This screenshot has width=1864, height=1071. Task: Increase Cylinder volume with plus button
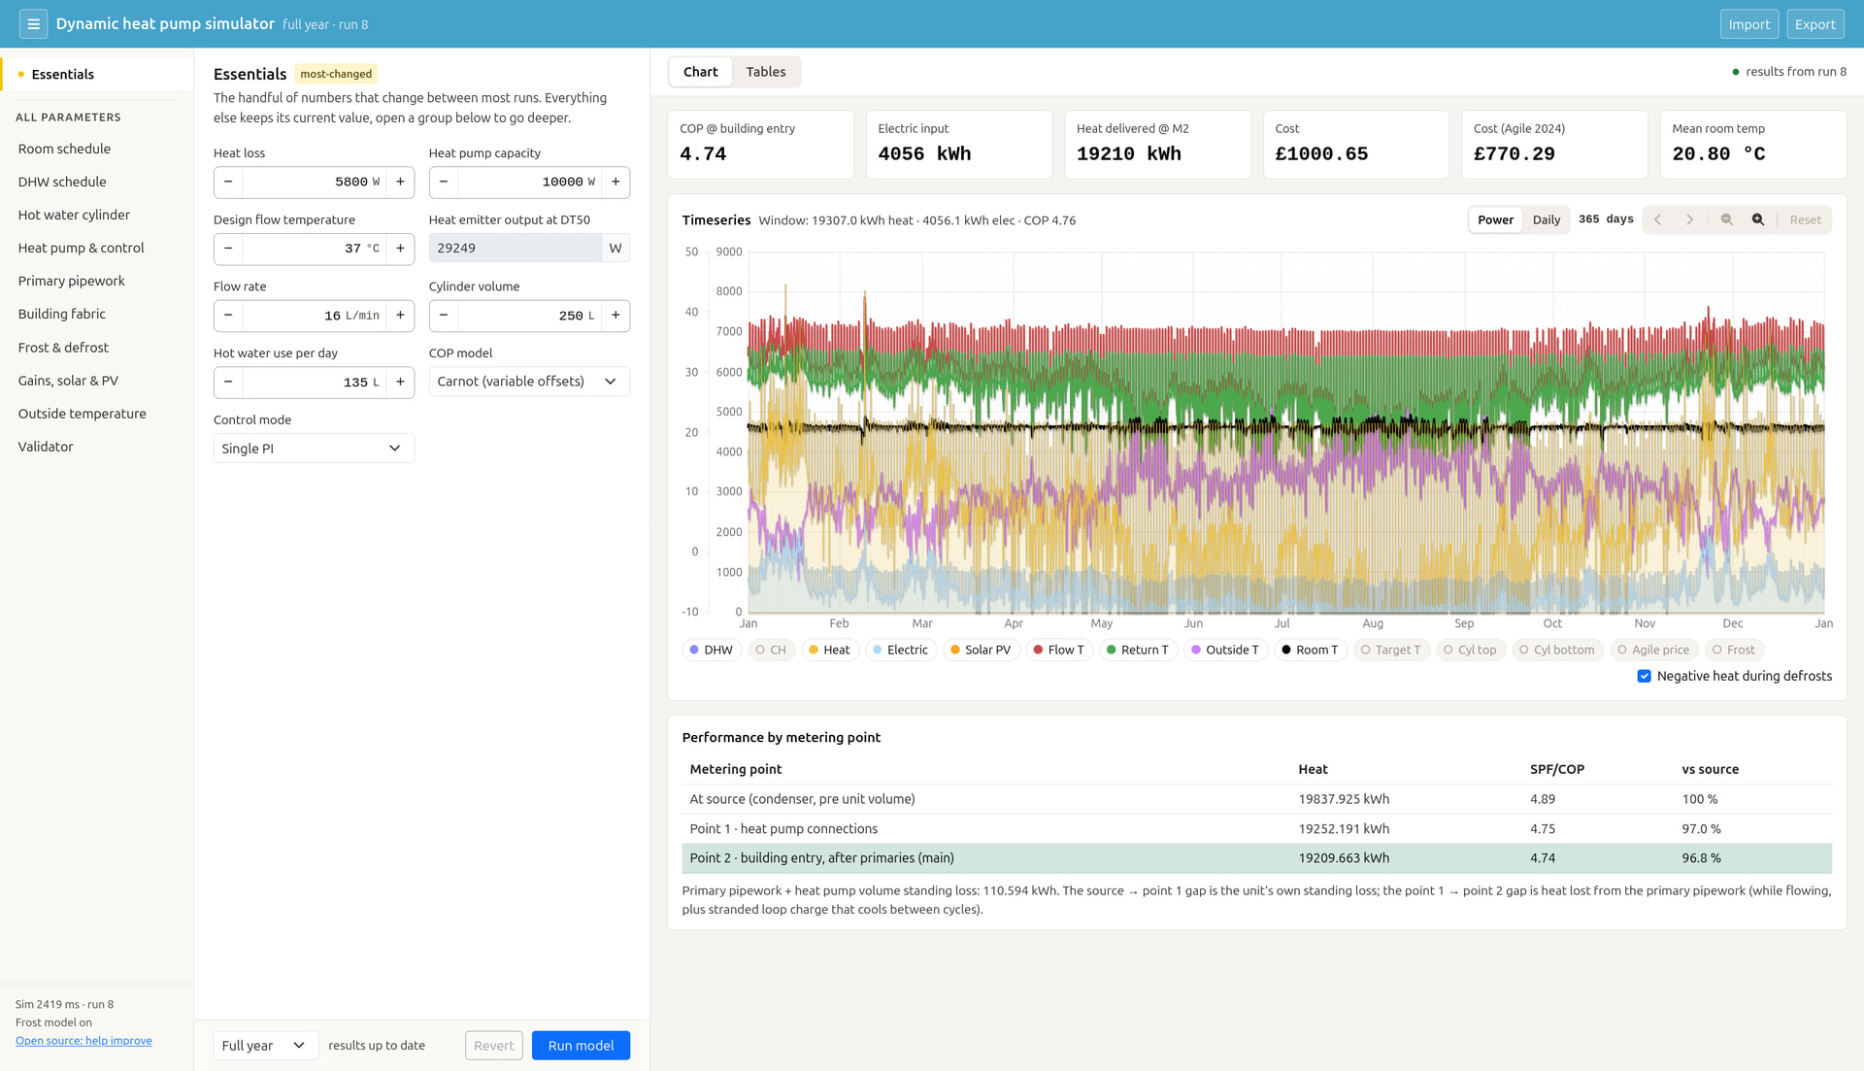pos(616,316)
